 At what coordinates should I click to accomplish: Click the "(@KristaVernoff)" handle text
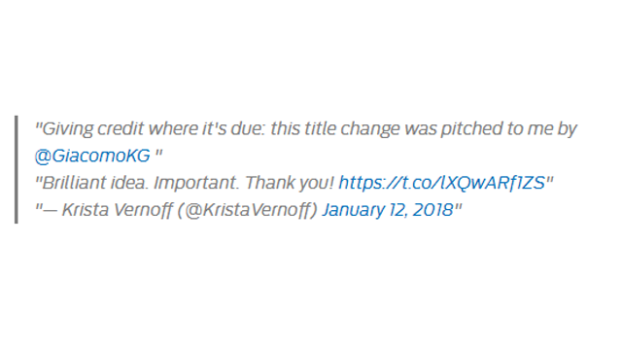coord(248,210)
